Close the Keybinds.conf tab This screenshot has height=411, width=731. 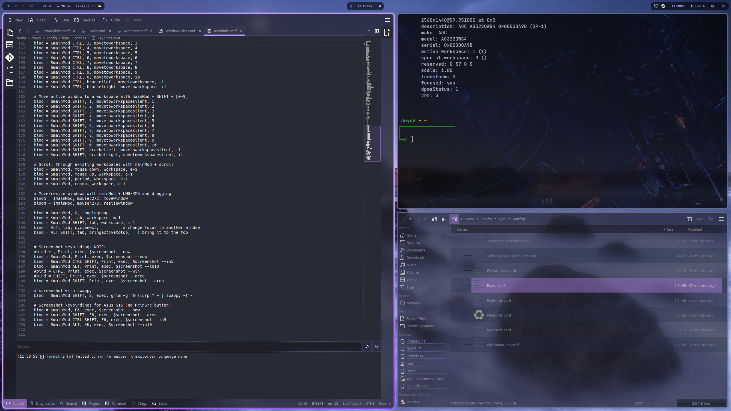coord(241,31)
